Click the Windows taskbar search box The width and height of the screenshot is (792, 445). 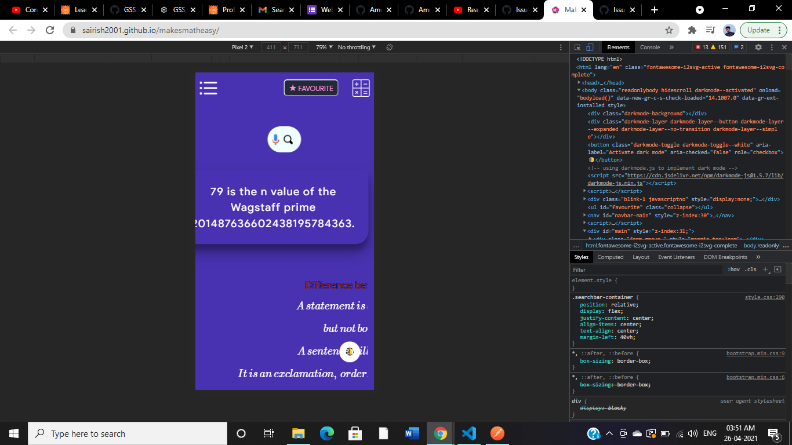(128, 433)
